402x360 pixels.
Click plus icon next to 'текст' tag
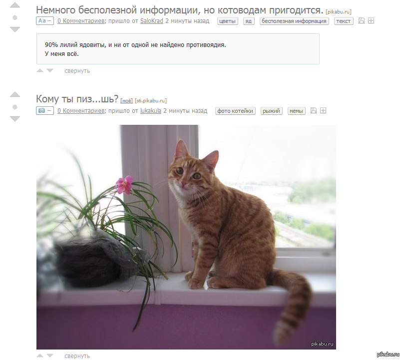pos(371,21)
